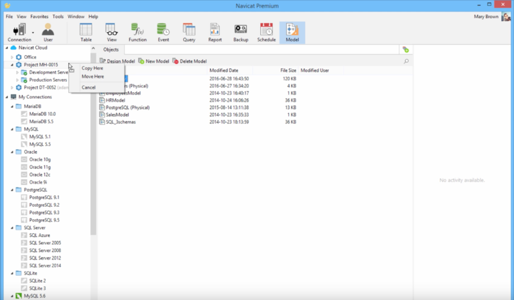Open the Event toolbar icon
This screenshot has height=300, width=514.
tap(163, 33)
